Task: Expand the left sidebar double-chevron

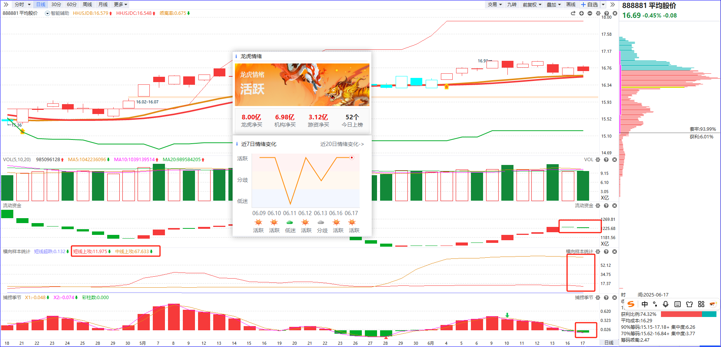Action: [6, 5]
